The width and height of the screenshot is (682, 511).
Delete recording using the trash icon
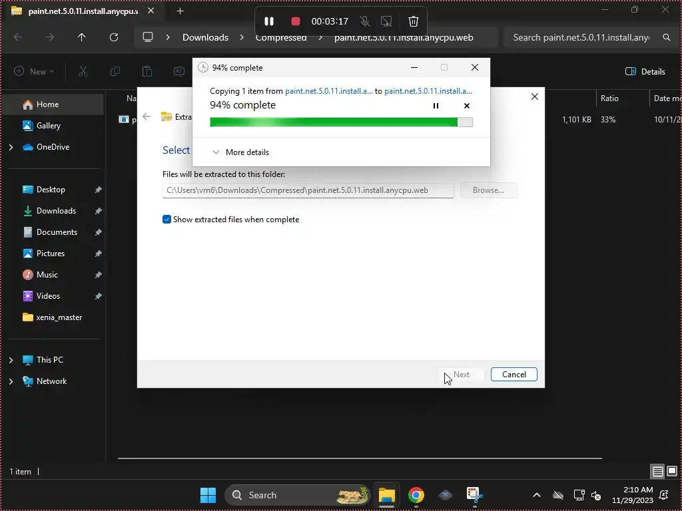point(413,21)
